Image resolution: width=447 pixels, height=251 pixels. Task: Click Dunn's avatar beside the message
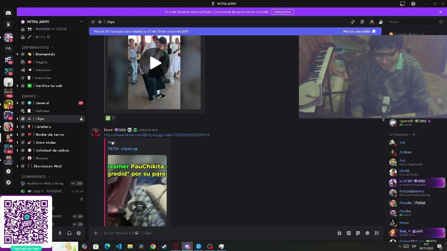coord(96,133)
